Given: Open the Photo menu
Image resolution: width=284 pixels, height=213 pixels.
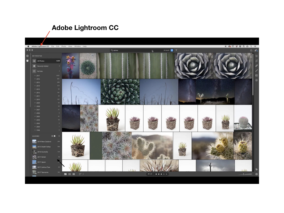Looking at the screenshot, I should pyautogui.click(x=64, y=46).
